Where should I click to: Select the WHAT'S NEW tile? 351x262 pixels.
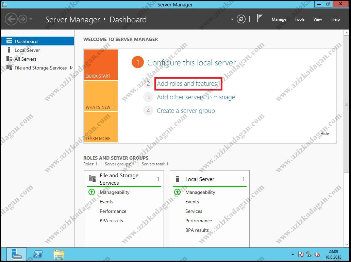[101, 96]
